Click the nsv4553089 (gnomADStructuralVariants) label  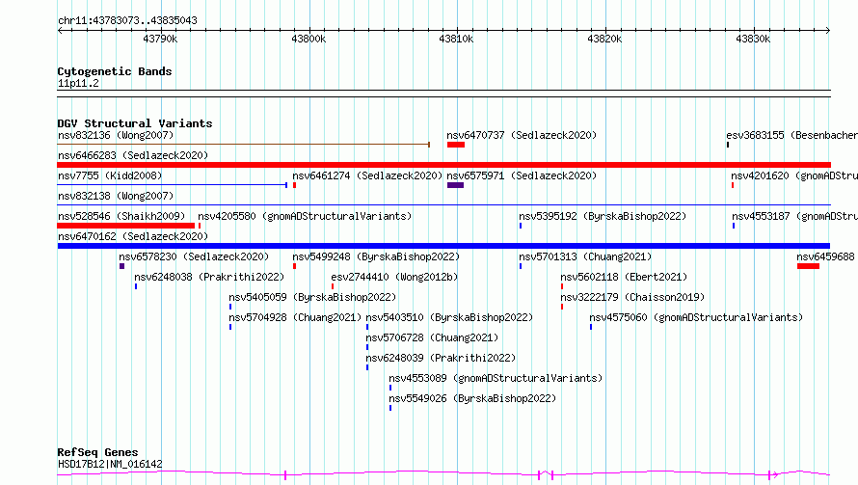(x=496, y=378)
